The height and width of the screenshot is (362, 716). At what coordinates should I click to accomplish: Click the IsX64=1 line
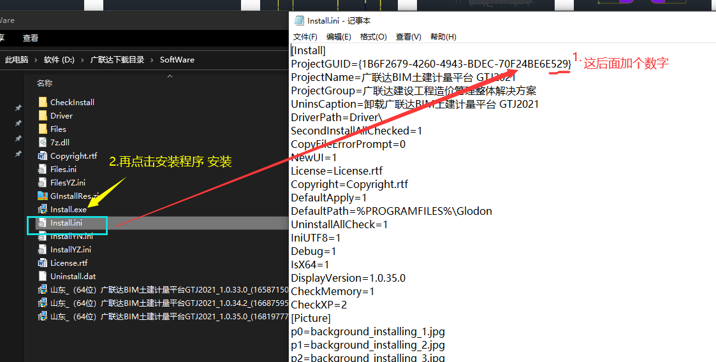tap(310, 264)
